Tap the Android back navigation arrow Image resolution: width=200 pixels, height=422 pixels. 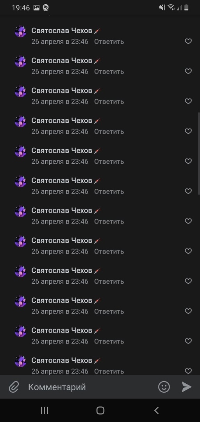tap(156, 410)
